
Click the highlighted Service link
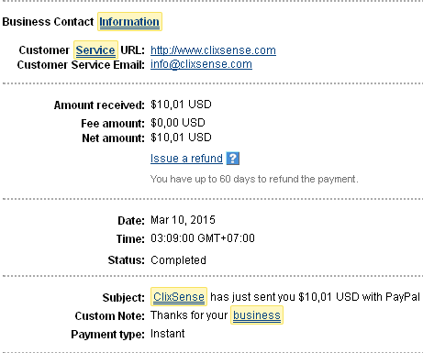point(95,50)
